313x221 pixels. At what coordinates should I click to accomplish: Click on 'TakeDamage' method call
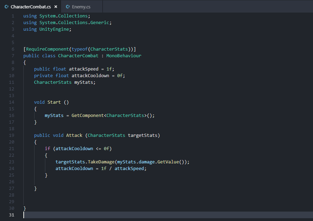click(101, 162)
